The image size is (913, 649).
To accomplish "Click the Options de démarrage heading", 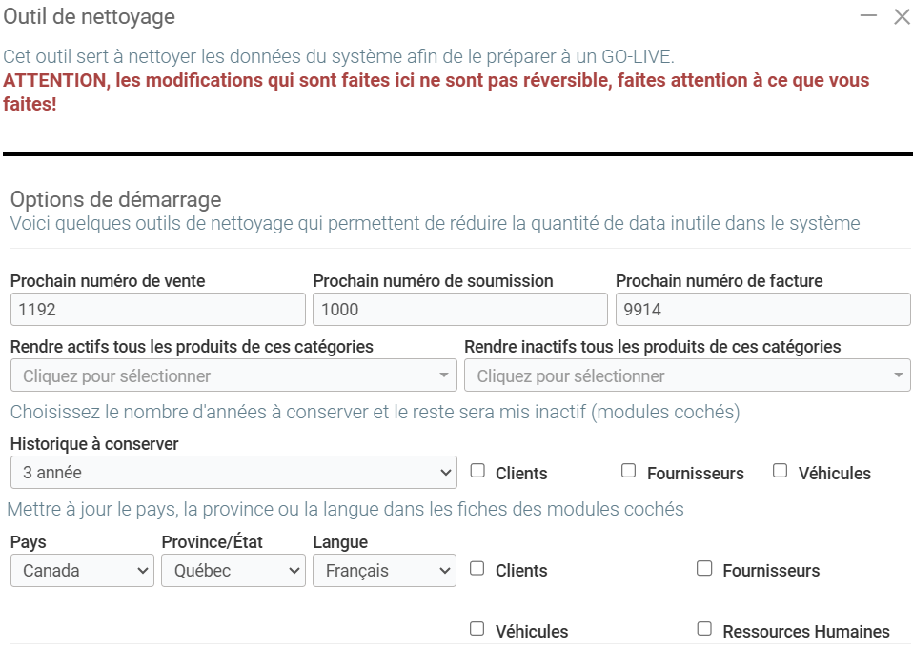I will coord(115,199).
